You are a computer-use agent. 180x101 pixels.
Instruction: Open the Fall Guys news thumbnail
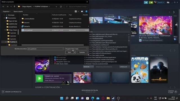156,25
